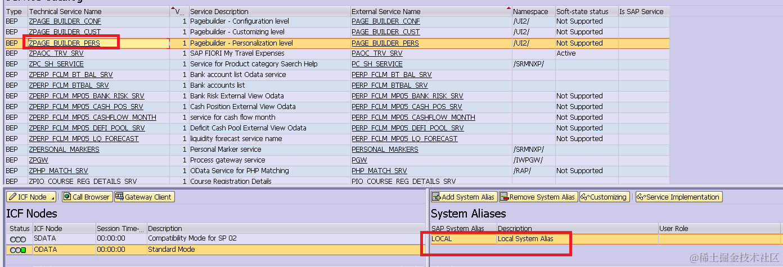Open external service PERP_FCLM_MP05_BANK_RISK_SRV link

point(407,96)
